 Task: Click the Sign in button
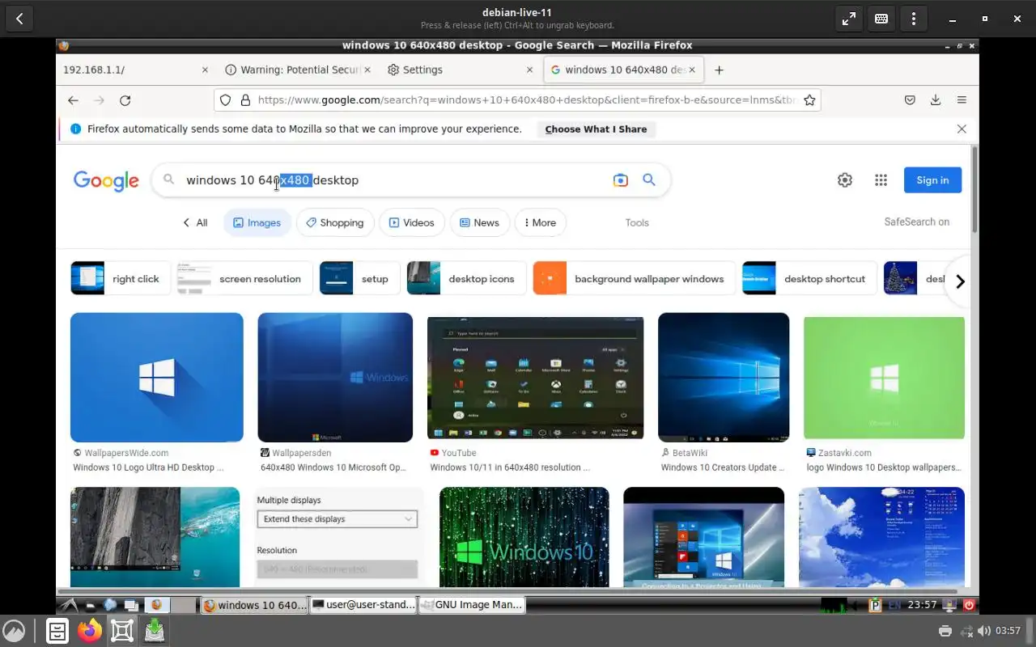point(932,180)
